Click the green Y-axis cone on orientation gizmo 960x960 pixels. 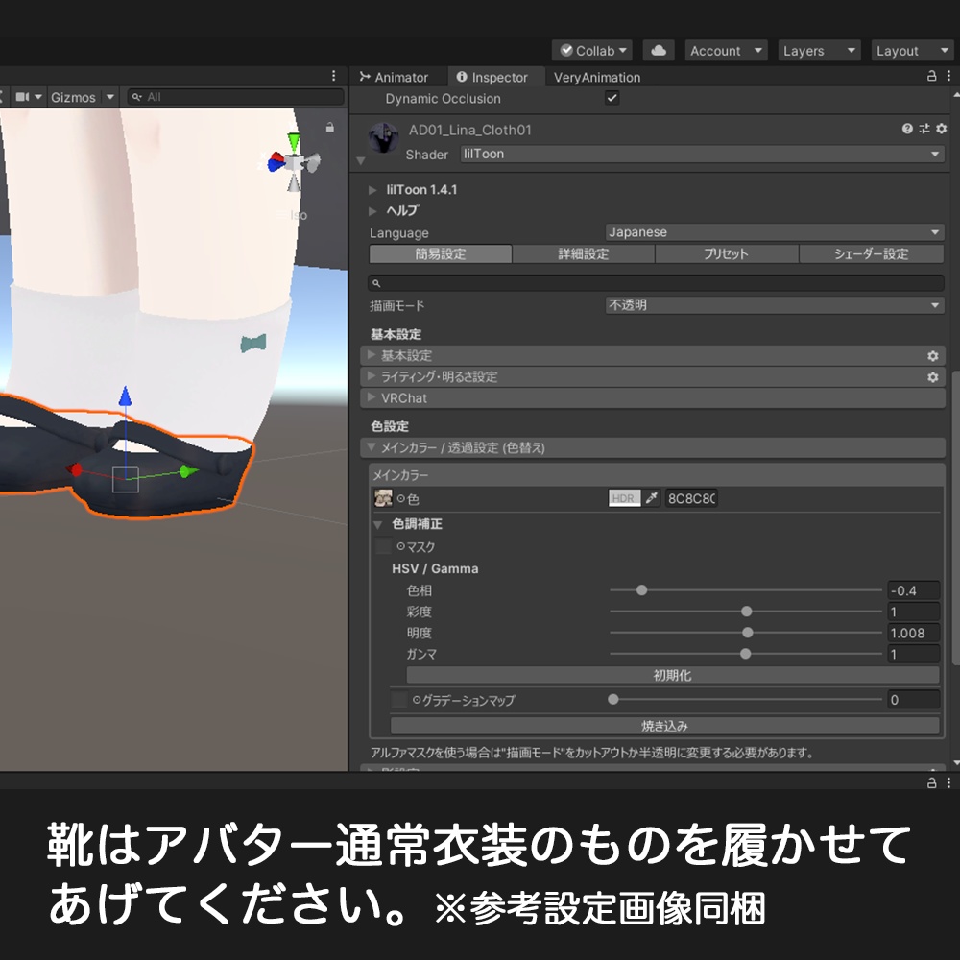pos(294,142)
